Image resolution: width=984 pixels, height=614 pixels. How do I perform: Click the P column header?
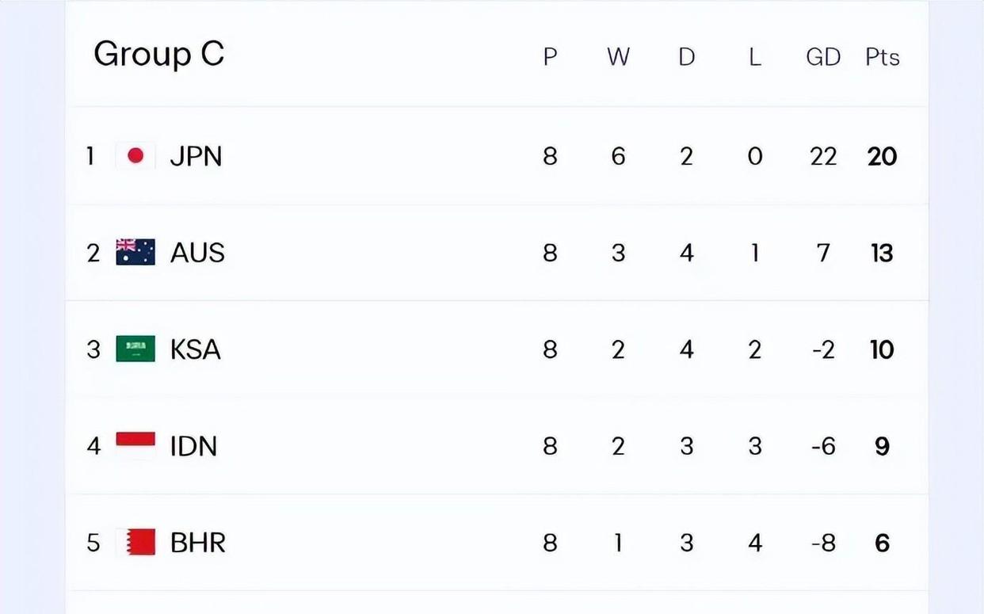pos(550,57)
